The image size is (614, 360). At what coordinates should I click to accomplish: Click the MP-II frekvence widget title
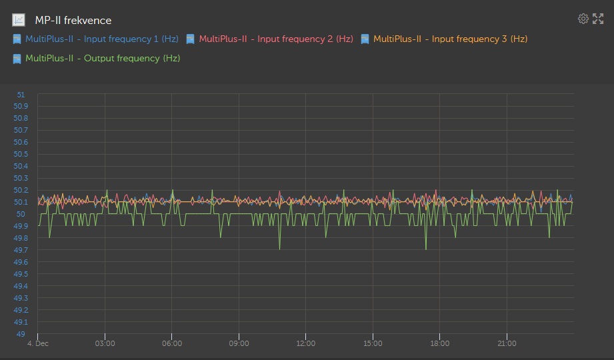click(73, 21)
